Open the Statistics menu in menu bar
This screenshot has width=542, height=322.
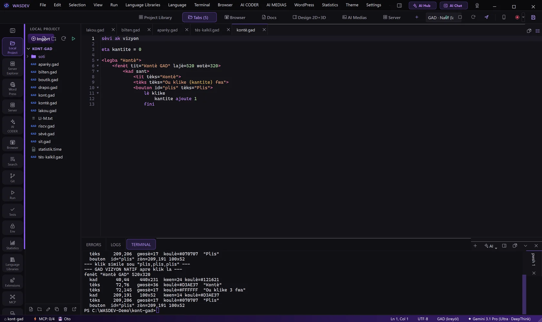330,5
